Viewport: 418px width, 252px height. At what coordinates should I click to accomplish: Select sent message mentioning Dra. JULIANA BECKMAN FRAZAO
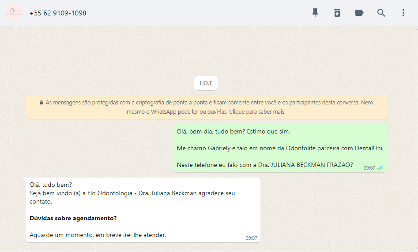point(280,148)
